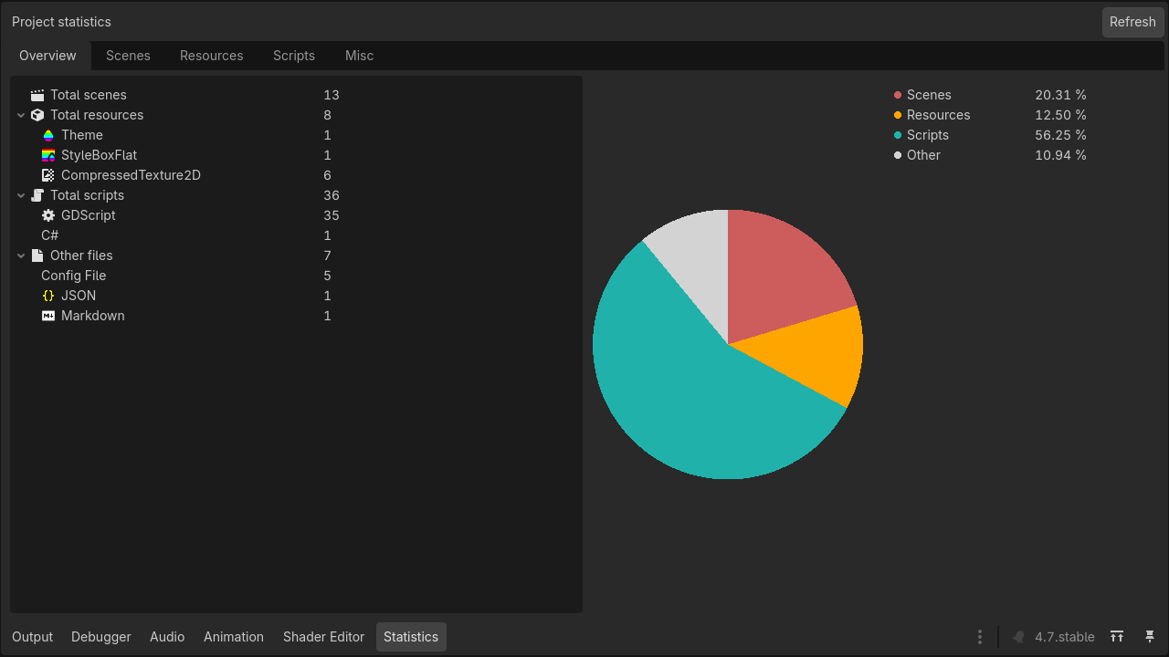The height and width of the screenshot is (657, 1169).
Task: Click the Total scenes clapperboard icon
Action: 37,95
